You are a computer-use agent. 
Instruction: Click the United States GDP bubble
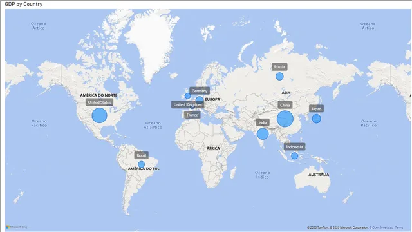99,115
